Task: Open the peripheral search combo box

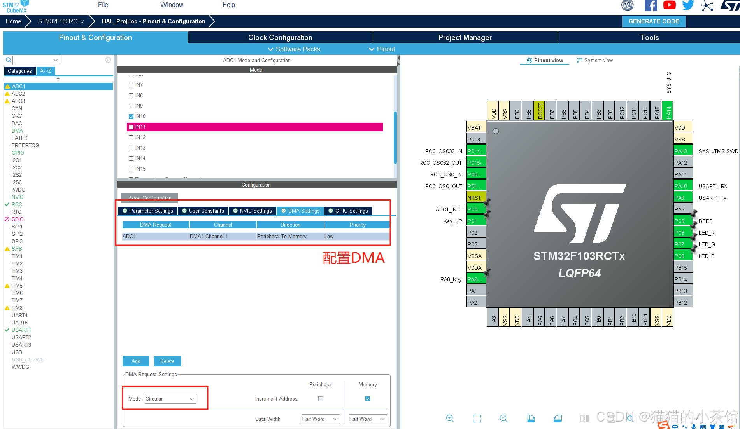Action: click(36, 60)
